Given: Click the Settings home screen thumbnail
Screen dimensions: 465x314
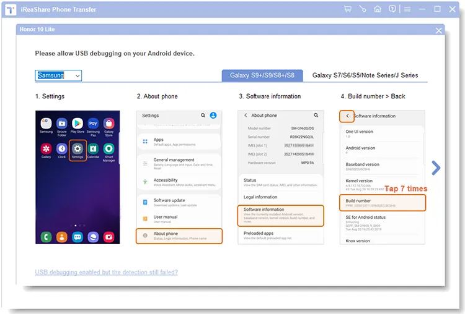Looking at the screenshot, I should coord(77,177).
